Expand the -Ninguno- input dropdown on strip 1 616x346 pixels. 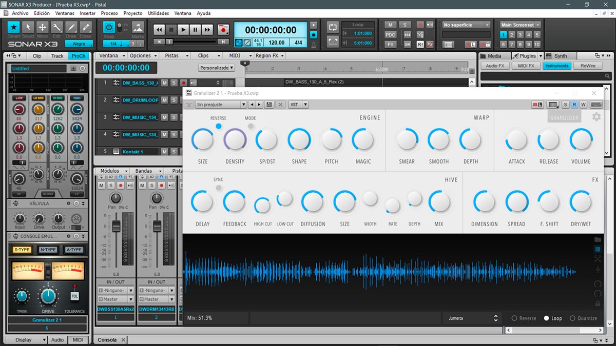coord(115,291)
